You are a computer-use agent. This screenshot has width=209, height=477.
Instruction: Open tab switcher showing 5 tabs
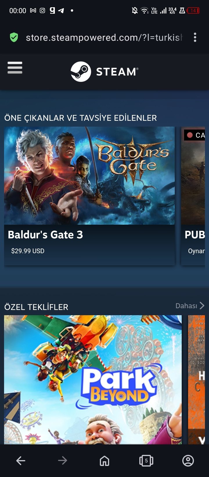click(x=146, y=460)
